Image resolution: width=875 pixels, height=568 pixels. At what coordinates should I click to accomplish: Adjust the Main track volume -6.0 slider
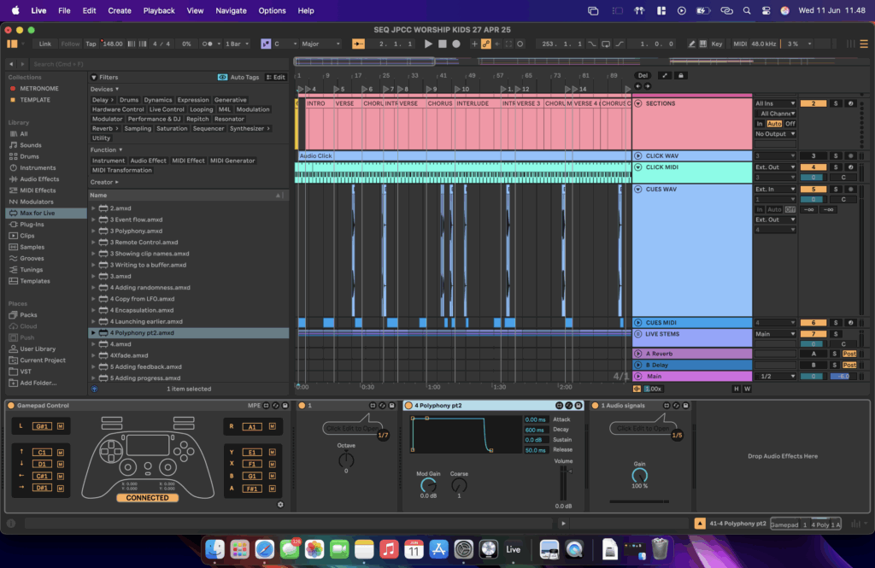[x=843, y=376]
